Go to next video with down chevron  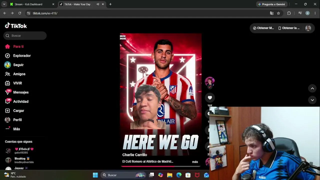click(312, 100)
